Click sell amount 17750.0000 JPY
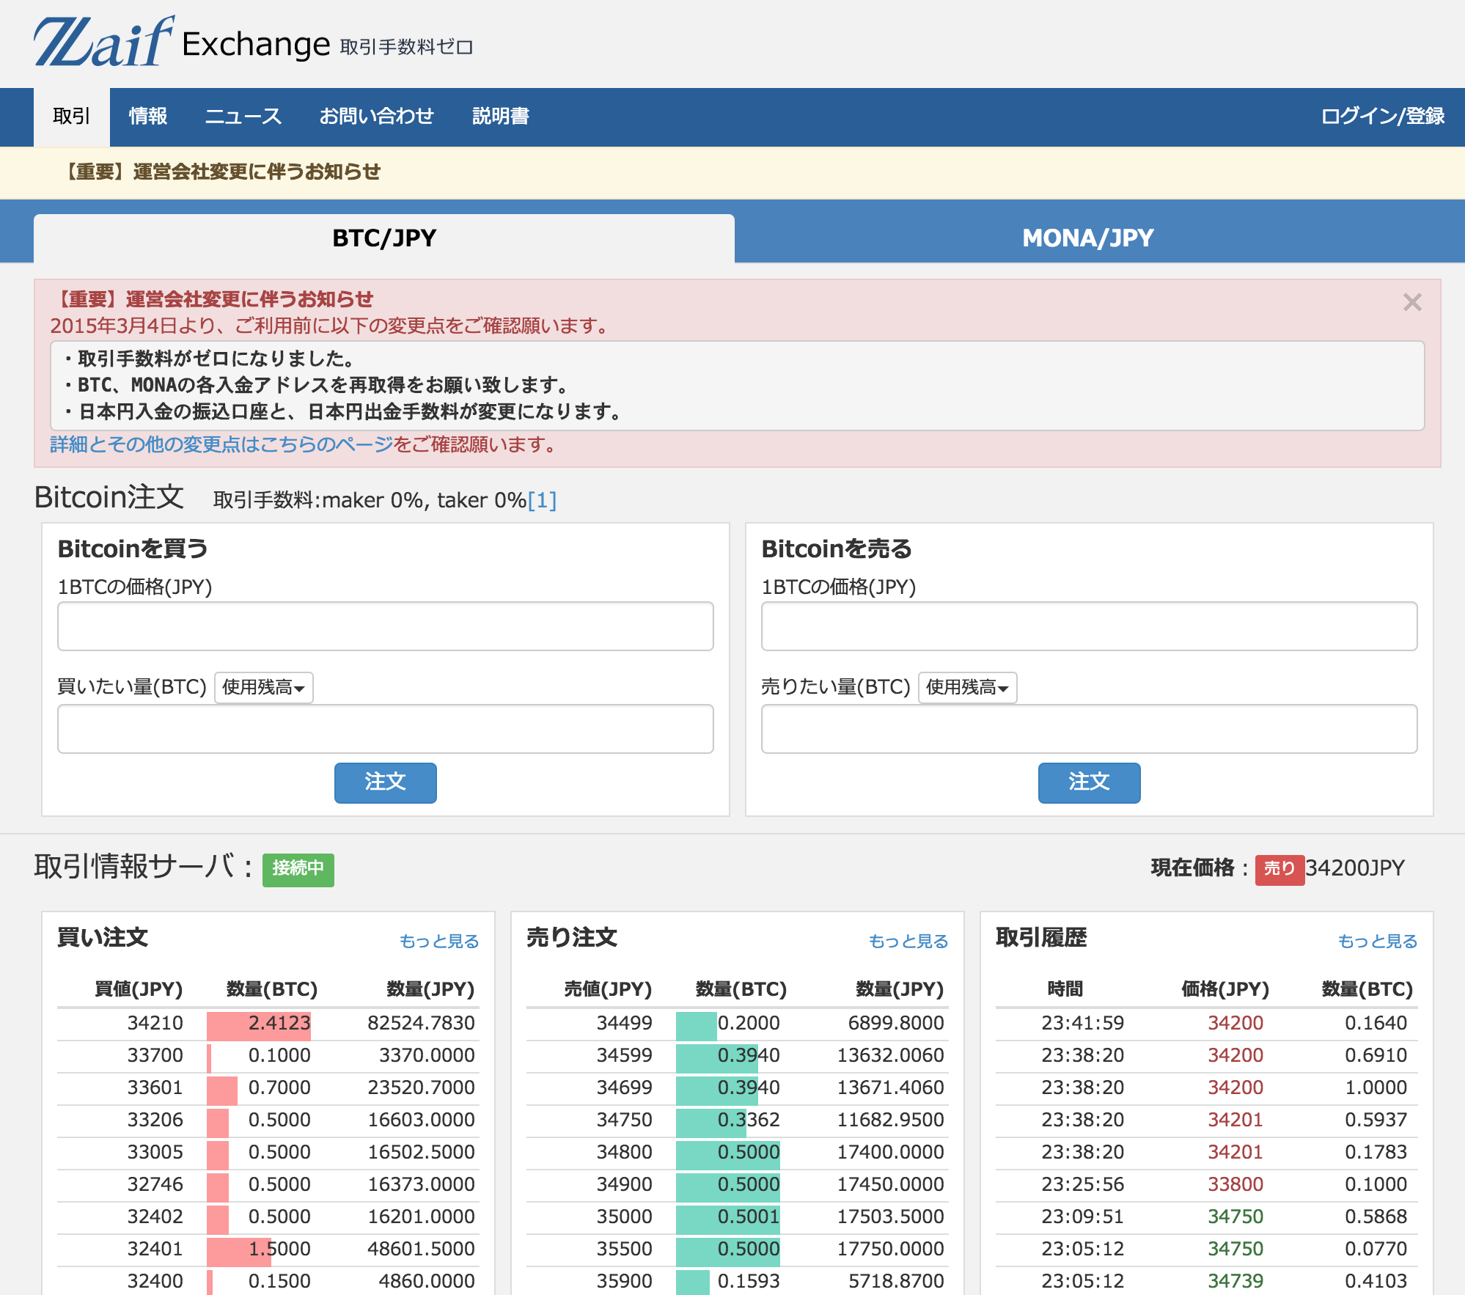Screen dimensions: 1465x1295 pyautogui.click(x=891, y=1249)
